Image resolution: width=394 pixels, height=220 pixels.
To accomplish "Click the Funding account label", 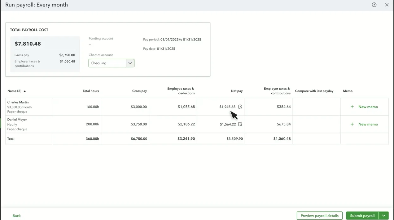I will coord(101,39).
